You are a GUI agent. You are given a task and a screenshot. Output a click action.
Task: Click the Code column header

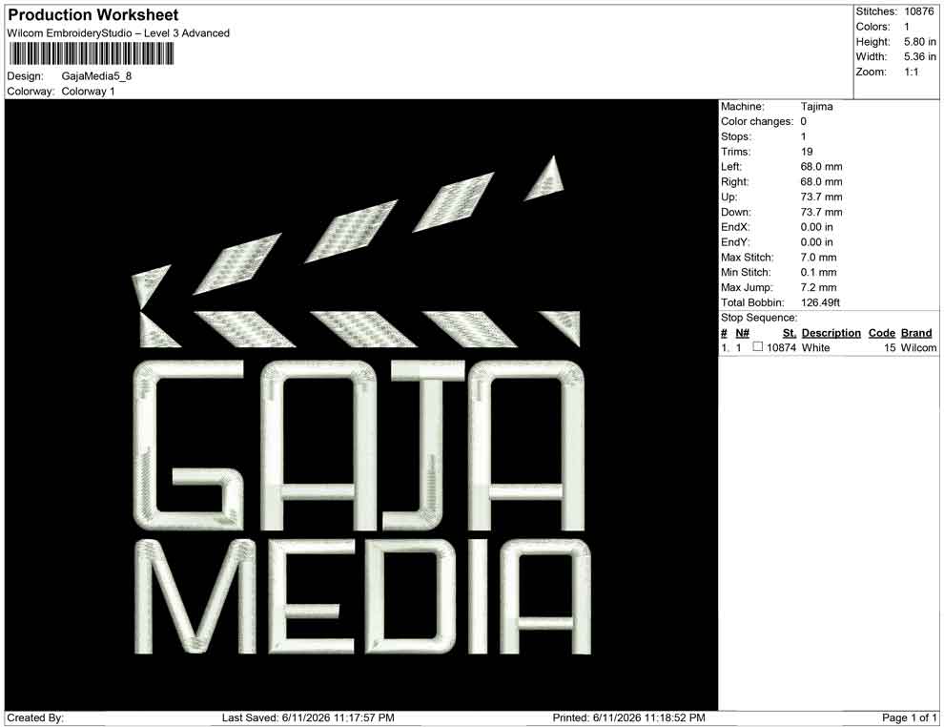pos(882,333)
